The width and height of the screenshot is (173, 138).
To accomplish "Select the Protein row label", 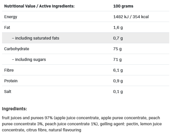I will pos(11,81).
